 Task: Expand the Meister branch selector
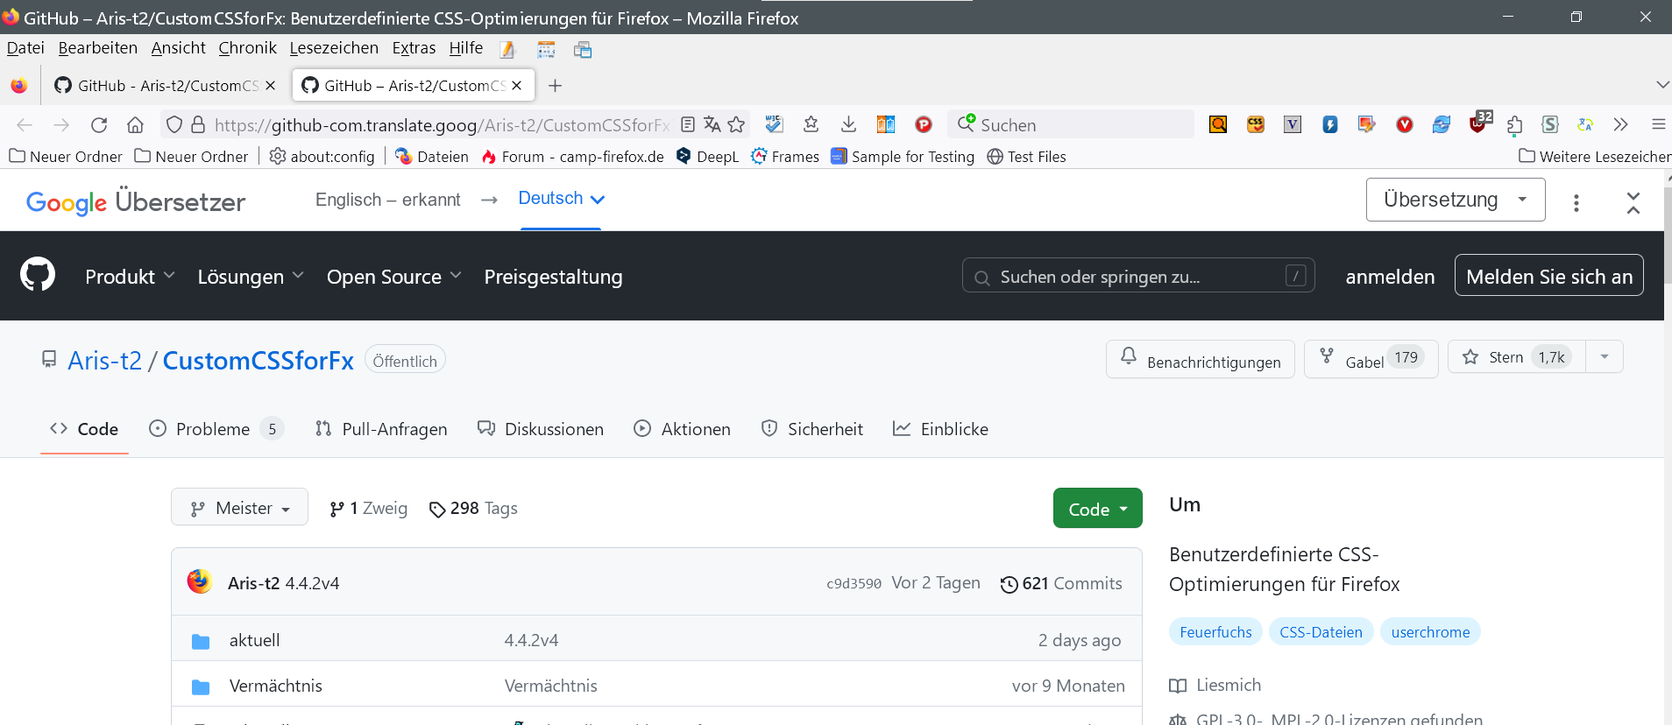tap(239, 508)
